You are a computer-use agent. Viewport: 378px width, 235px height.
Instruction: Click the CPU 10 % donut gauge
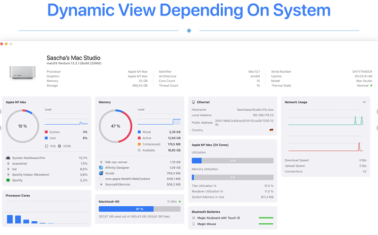pyautogui.click(x=22, y=126)
